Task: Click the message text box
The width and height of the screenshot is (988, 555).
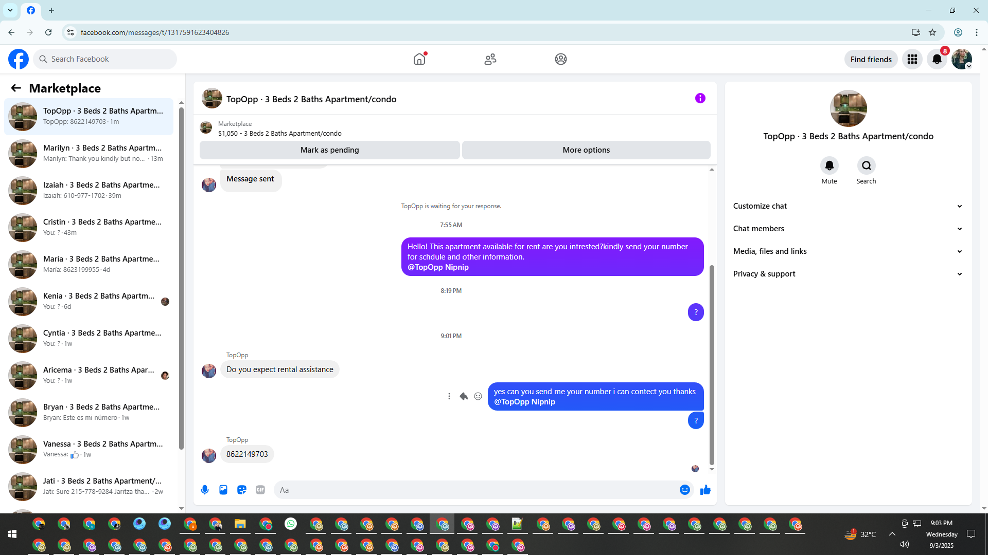Action: pos(477,490)
